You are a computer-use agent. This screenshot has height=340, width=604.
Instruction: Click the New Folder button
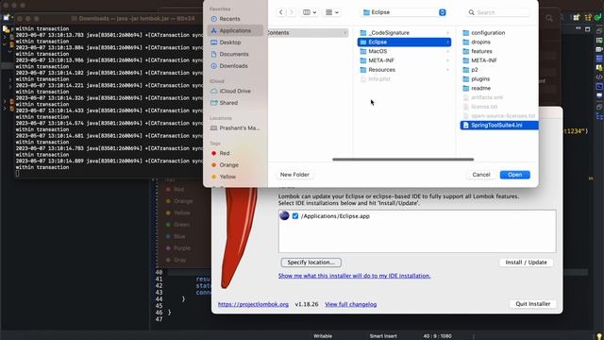(x=294, y=175)
